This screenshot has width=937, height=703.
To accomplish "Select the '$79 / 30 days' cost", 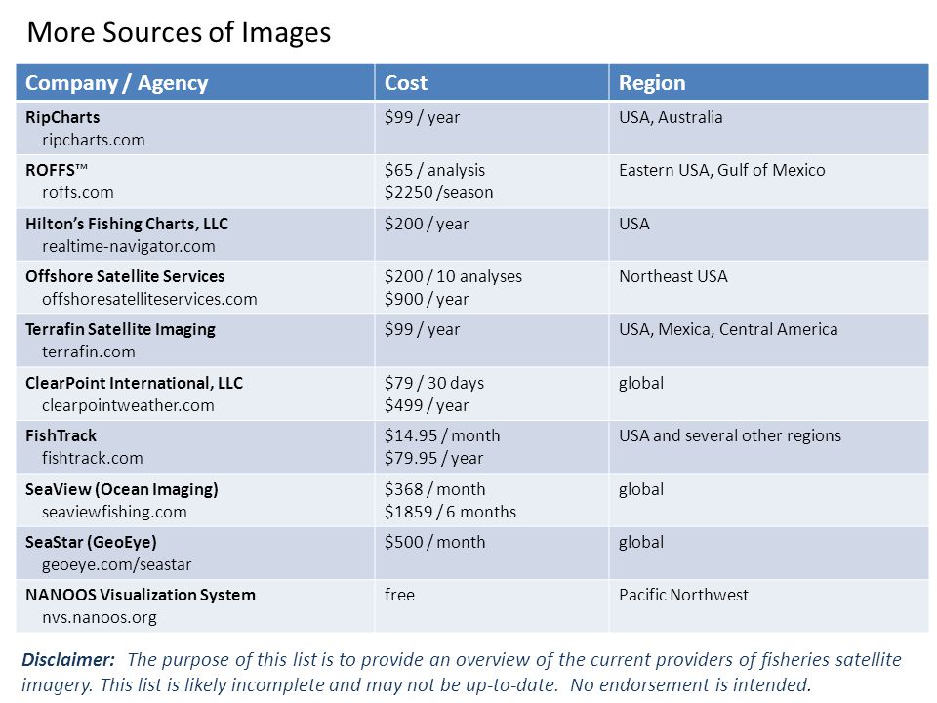I will click(433, 383).
